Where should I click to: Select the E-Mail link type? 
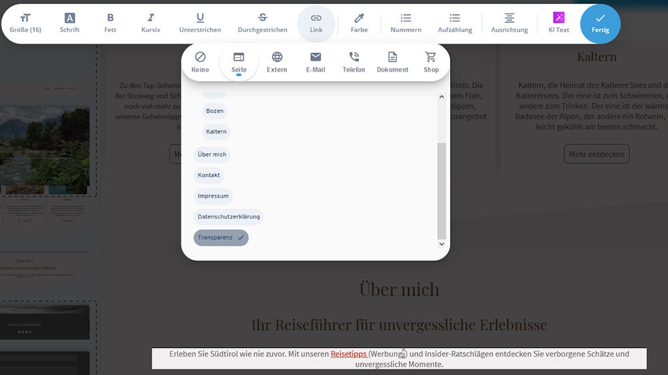coord(315,62)
